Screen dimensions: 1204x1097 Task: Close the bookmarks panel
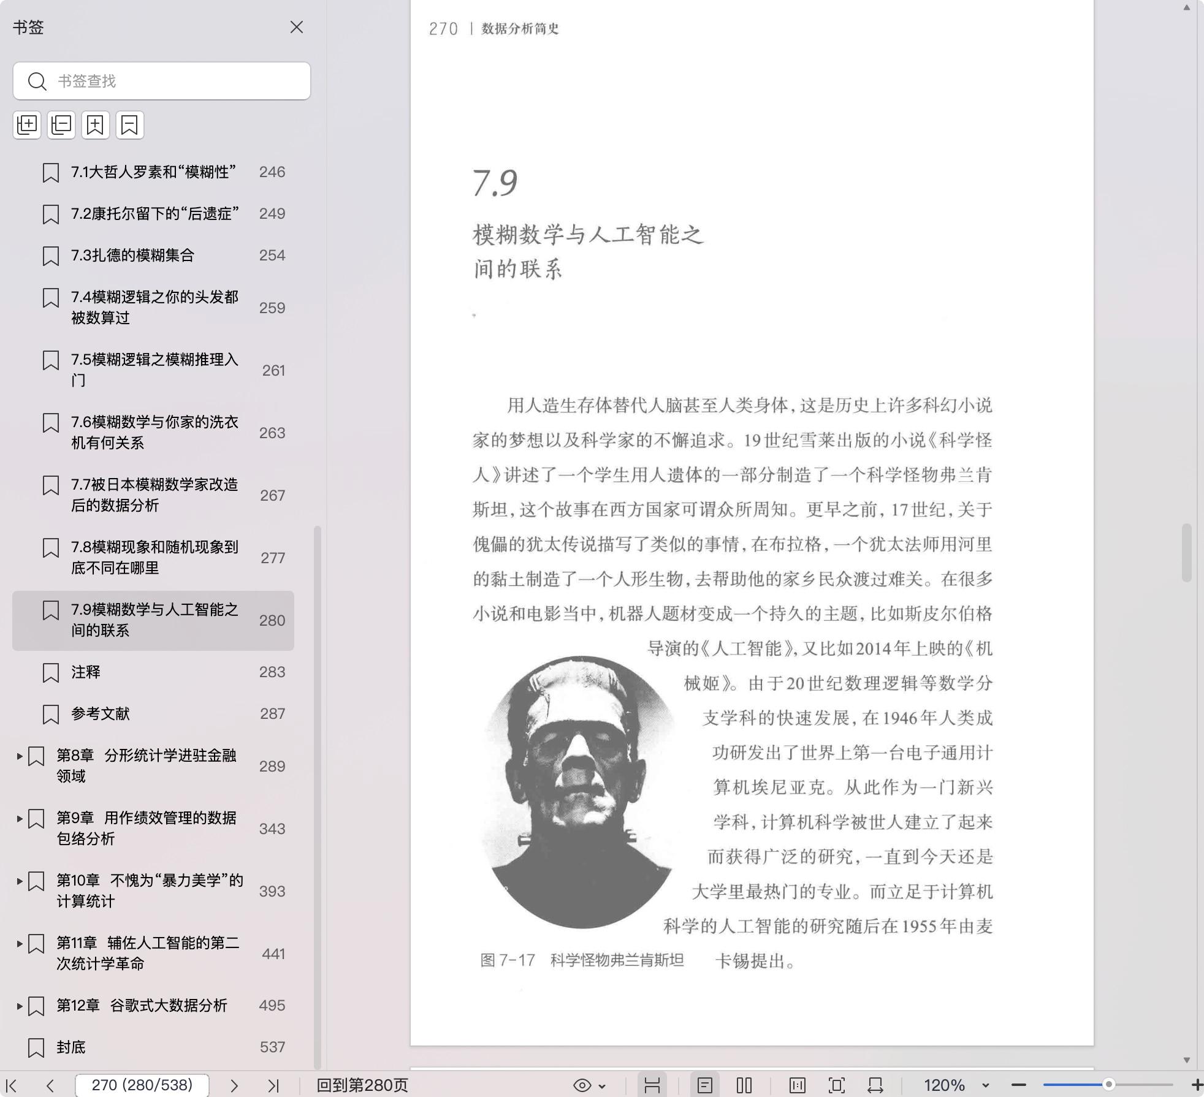tap(297, 27)
